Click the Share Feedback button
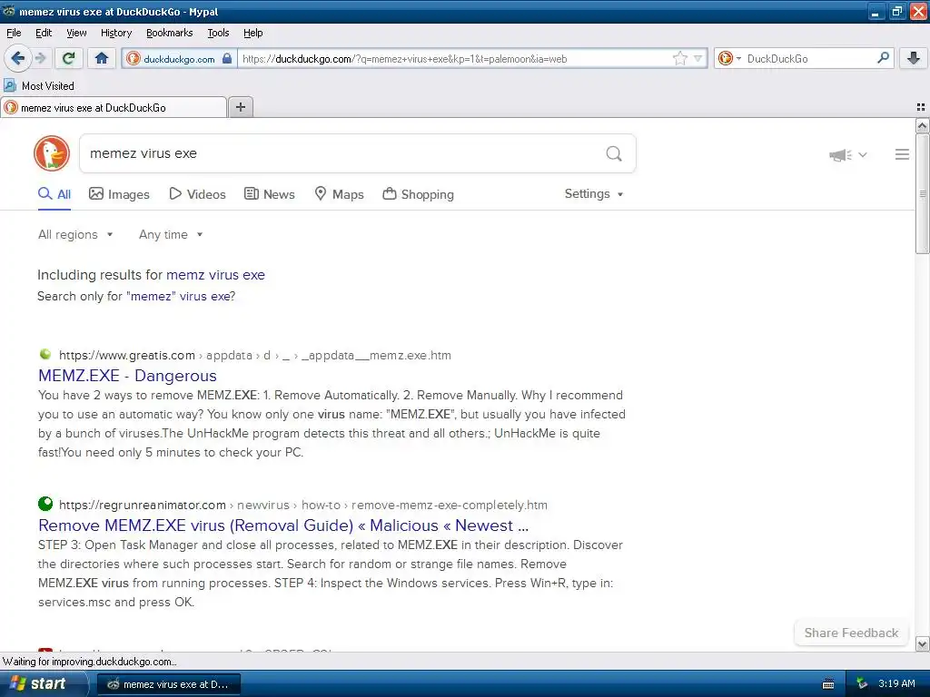930x697 pixels. (851, 633)
